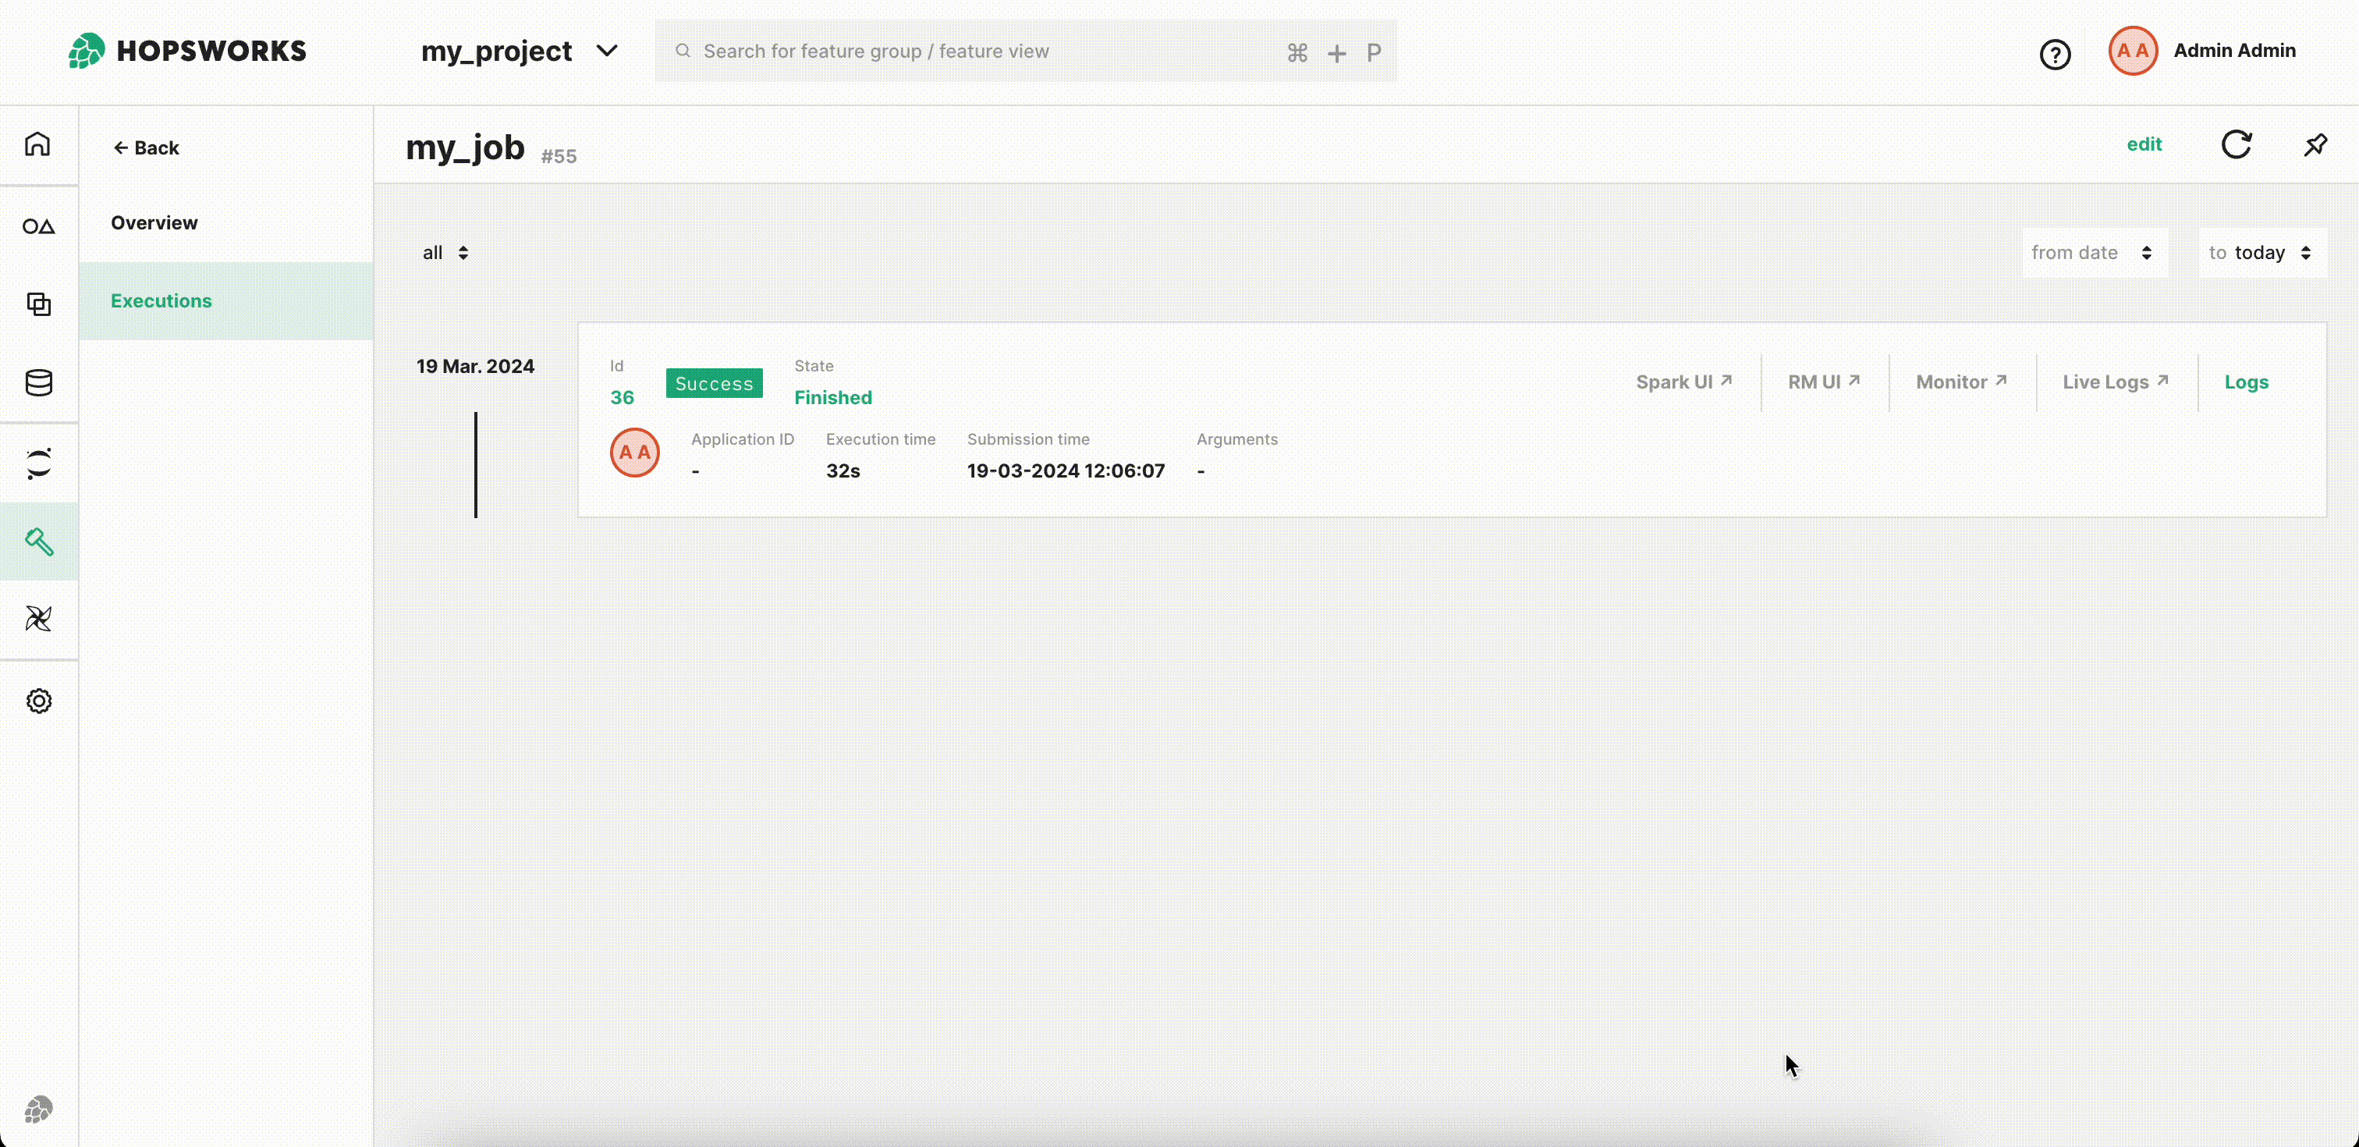The width and height of the screenshot is (2359, 1147).
Task: Open the Spark UI link for execution 36
Action: [1683, 382]
